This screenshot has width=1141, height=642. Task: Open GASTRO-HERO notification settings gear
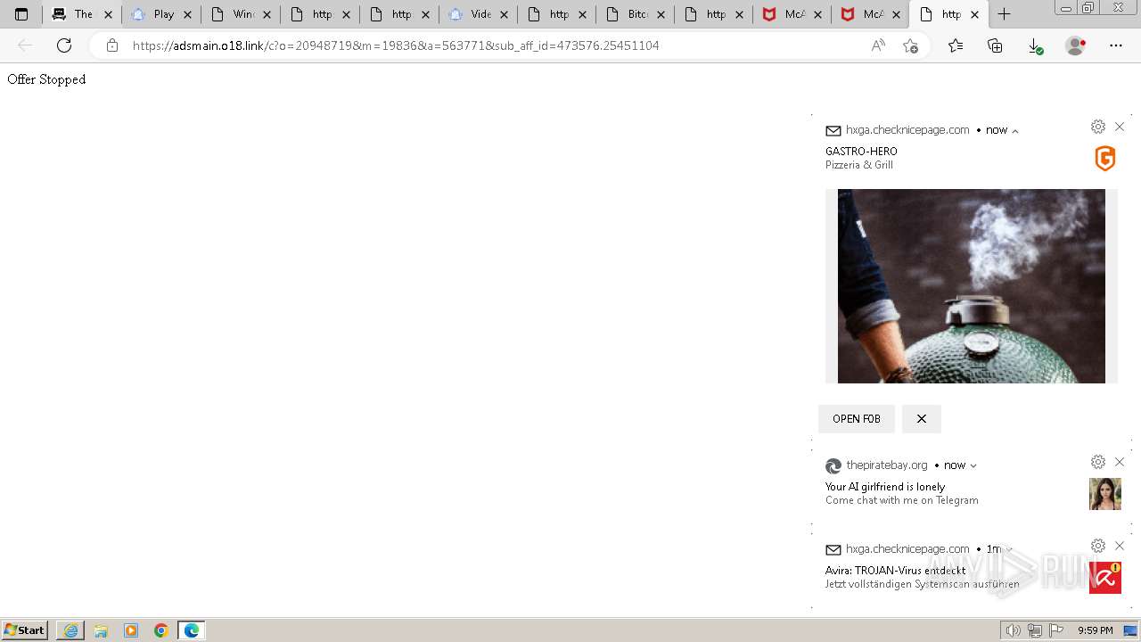point(1098,127)
